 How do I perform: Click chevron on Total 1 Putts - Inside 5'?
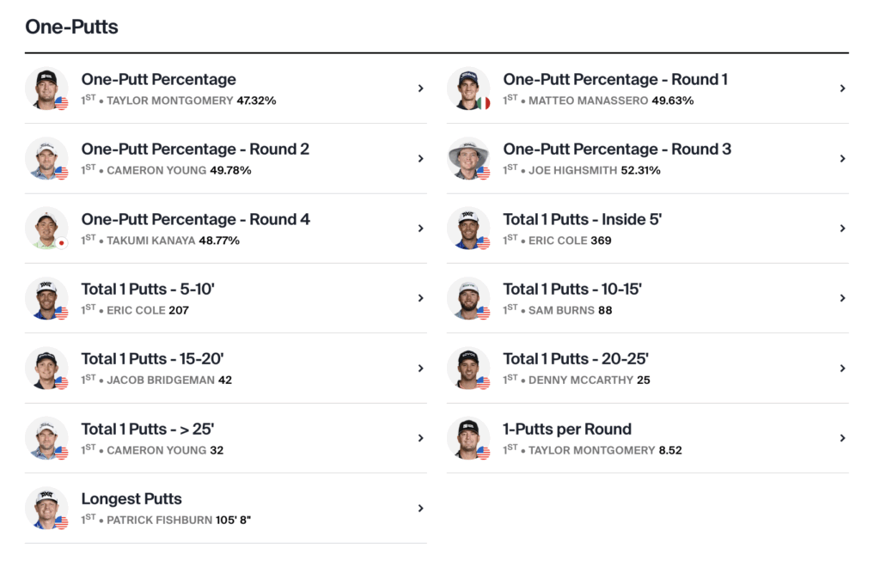click(x=842, y=229)
